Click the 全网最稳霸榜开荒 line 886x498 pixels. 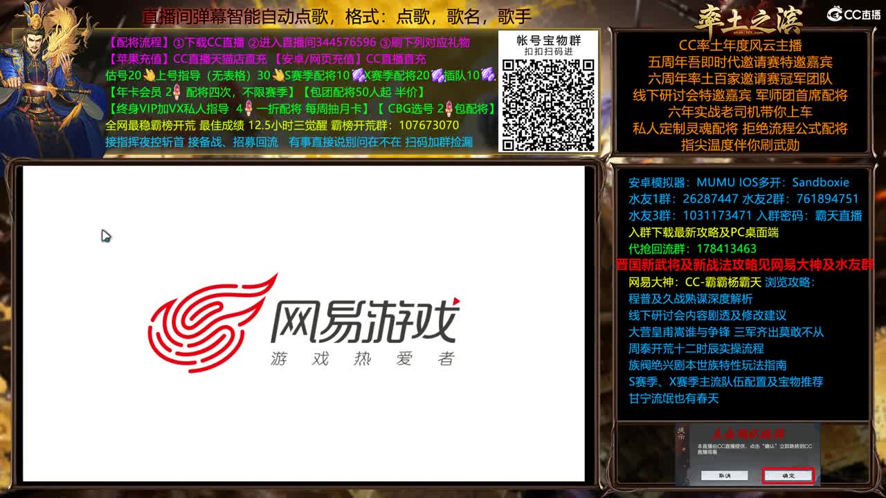pos(282,125)
